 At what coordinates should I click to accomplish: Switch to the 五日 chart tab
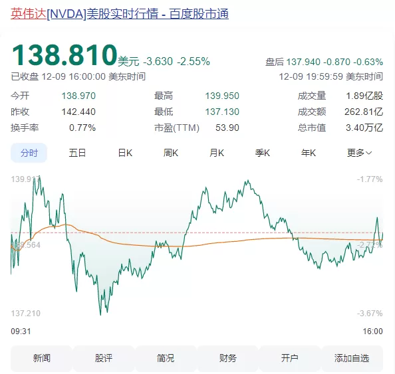point(77,153)
